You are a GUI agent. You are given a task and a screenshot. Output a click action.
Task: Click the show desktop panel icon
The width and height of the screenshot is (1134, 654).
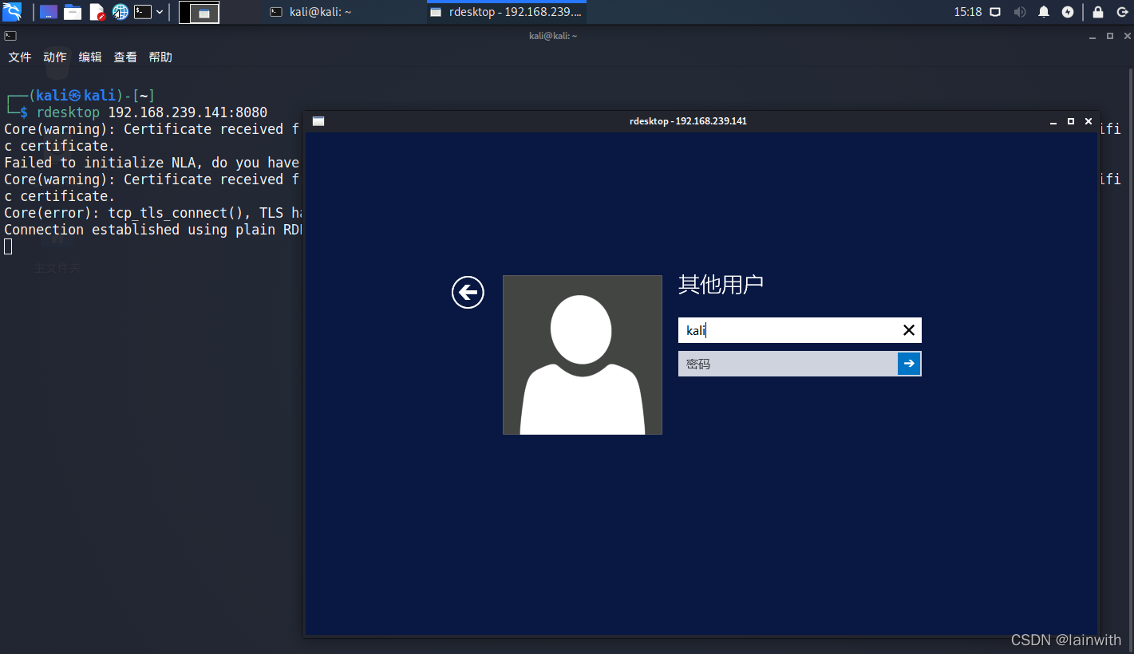pos(49,12)
